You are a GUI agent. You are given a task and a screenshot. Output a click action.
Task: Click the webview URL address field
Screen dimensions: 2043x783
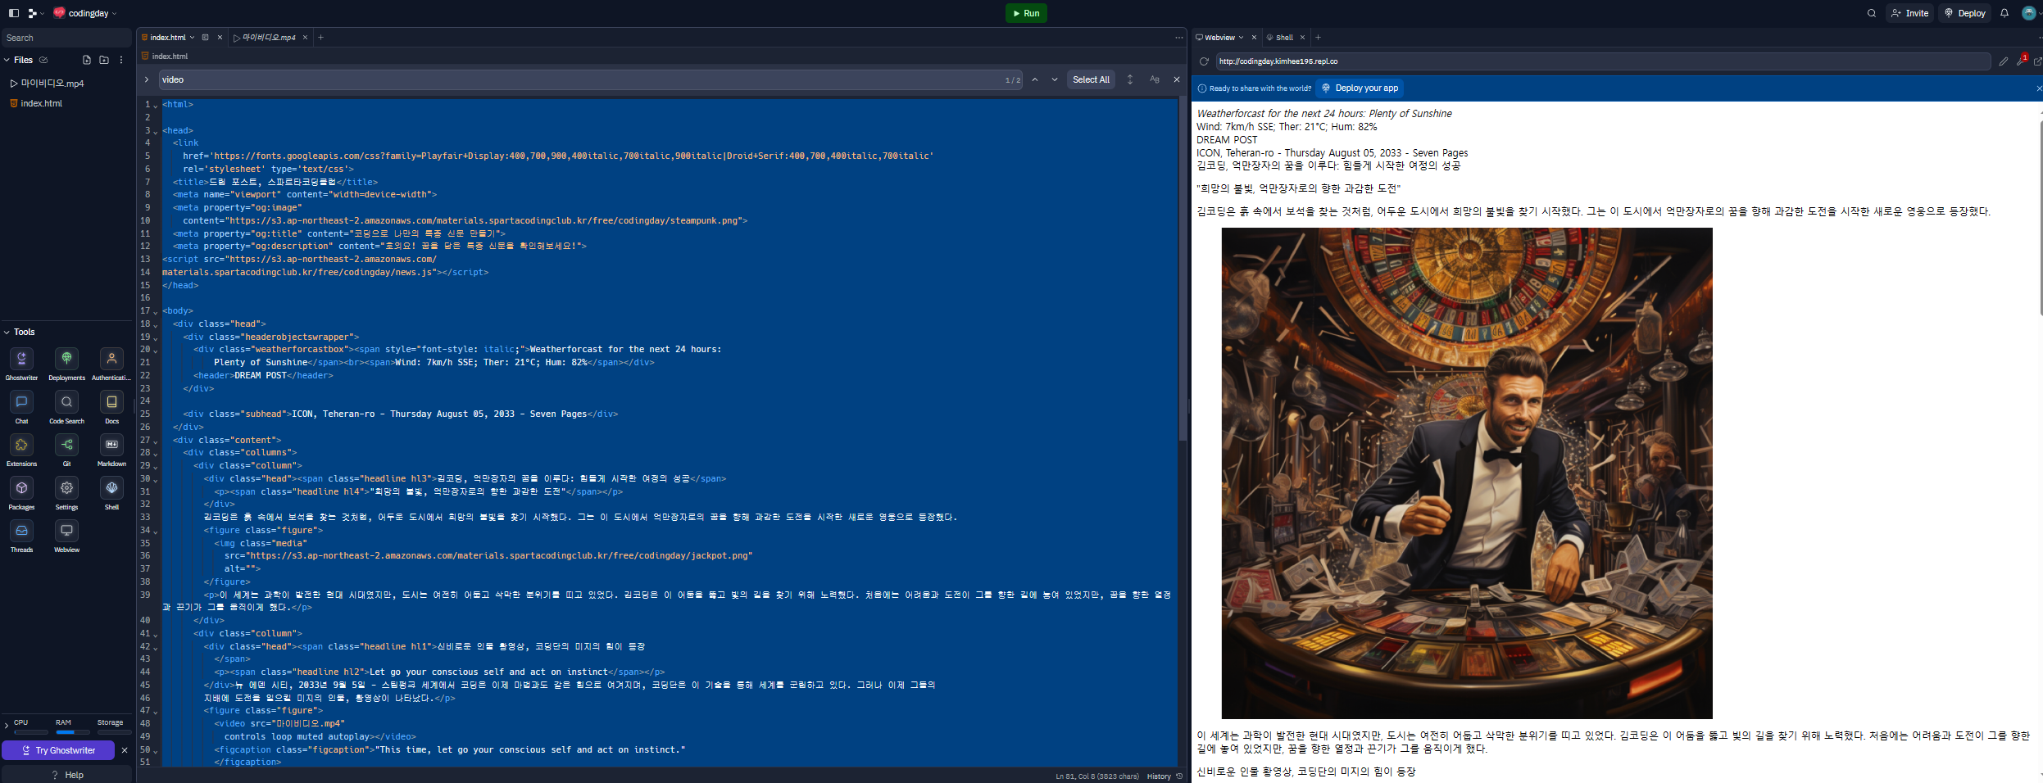pyautogui.click(x=1603, y=61)
